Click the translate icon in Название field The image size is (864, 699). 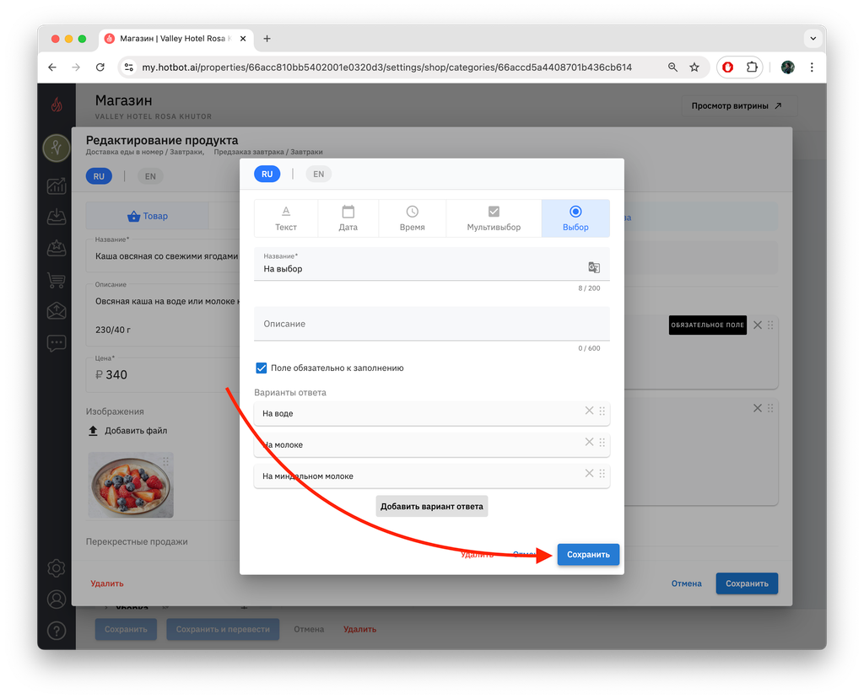tap(593, 267)
